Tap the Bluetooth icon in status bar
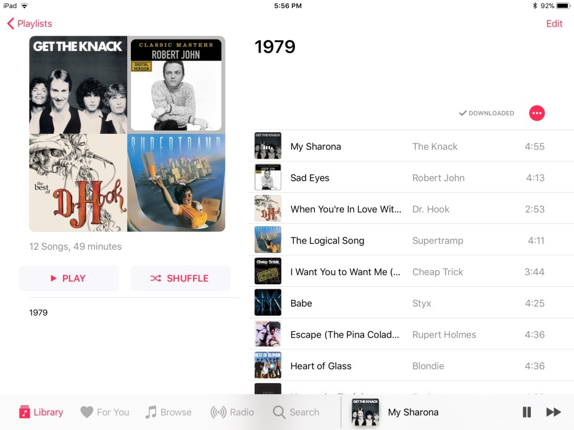Viewport: 574px width, 430px height. coord(534,6)
